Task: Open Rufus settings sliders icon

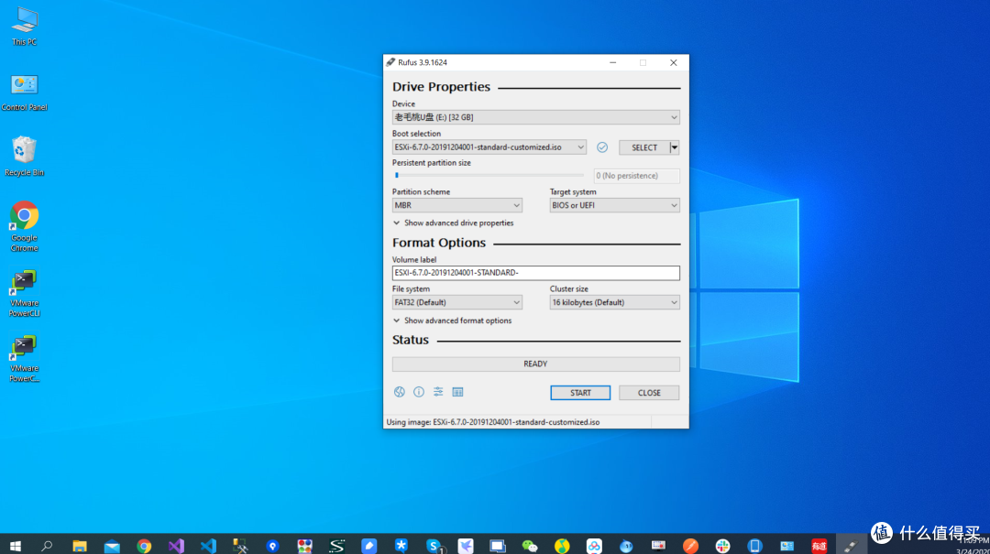Action: click(438, 392)
